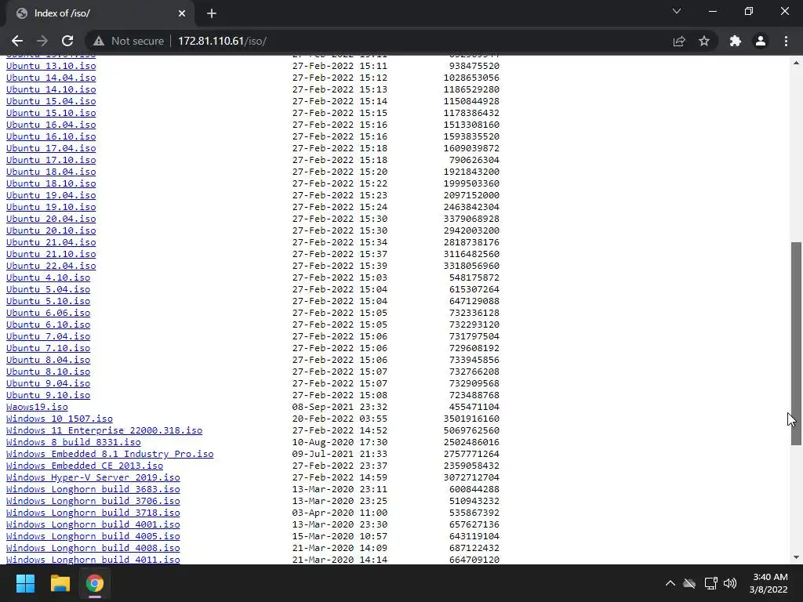803x602 pixels.
Task: Download Windows Embedded CE 2013.iso
Action: [85, 466]
